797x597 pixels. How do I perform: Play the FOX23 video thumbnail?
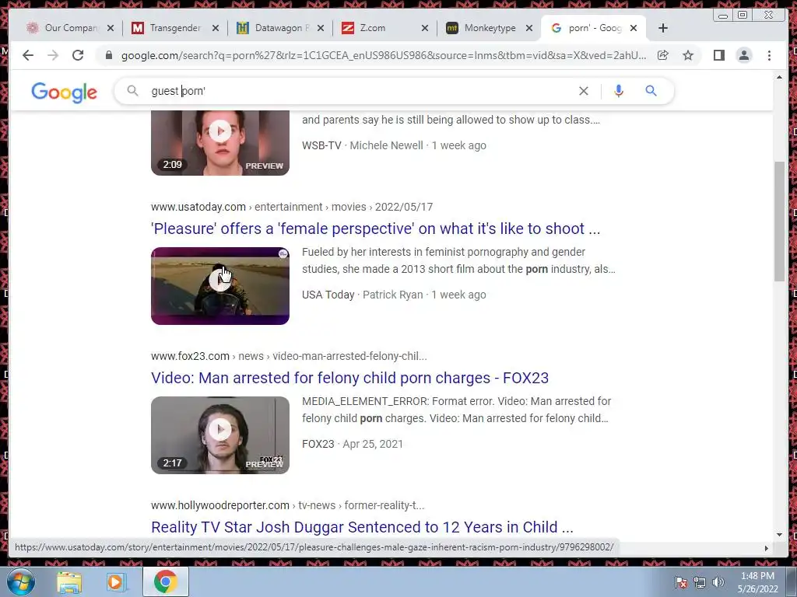click(x=220, y=435)
